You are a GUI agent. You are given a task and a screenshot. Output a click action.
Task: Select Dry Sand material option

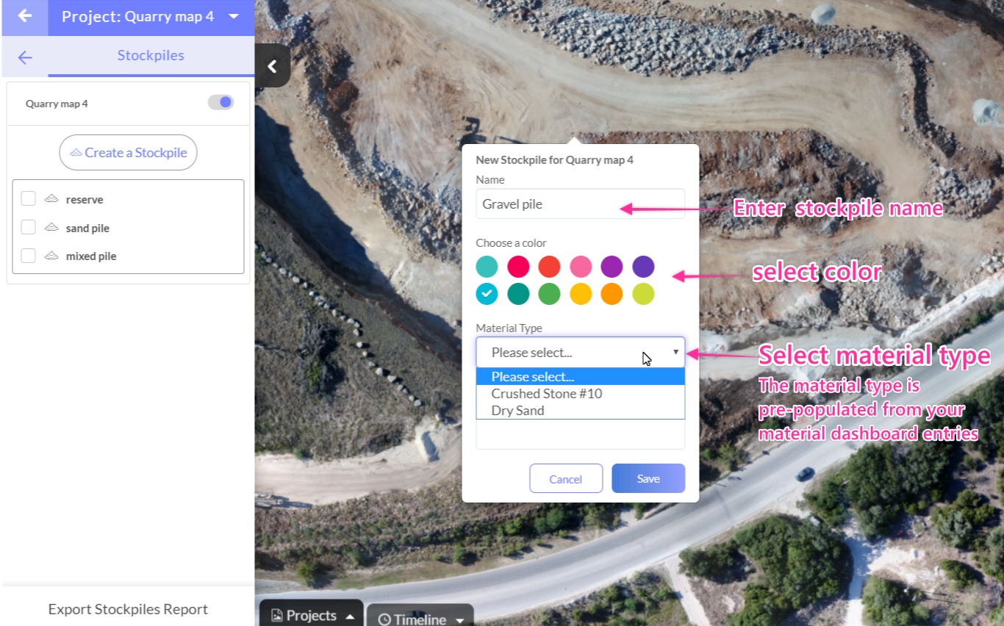(x=581, y=411)
